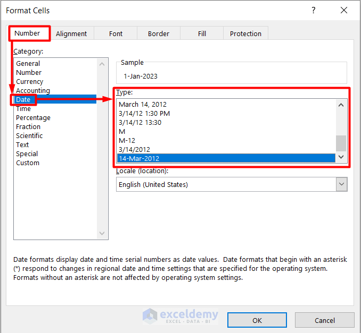Viewport: 361px width, 333px height.
Task: Close the Format Cells dialog
Action: pos(344,10)
